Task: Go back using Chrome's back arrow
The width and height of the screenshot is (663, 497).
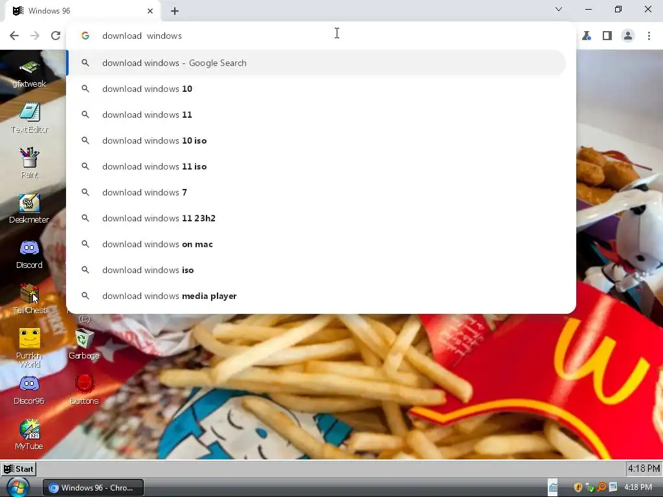Action: (14, 36)
